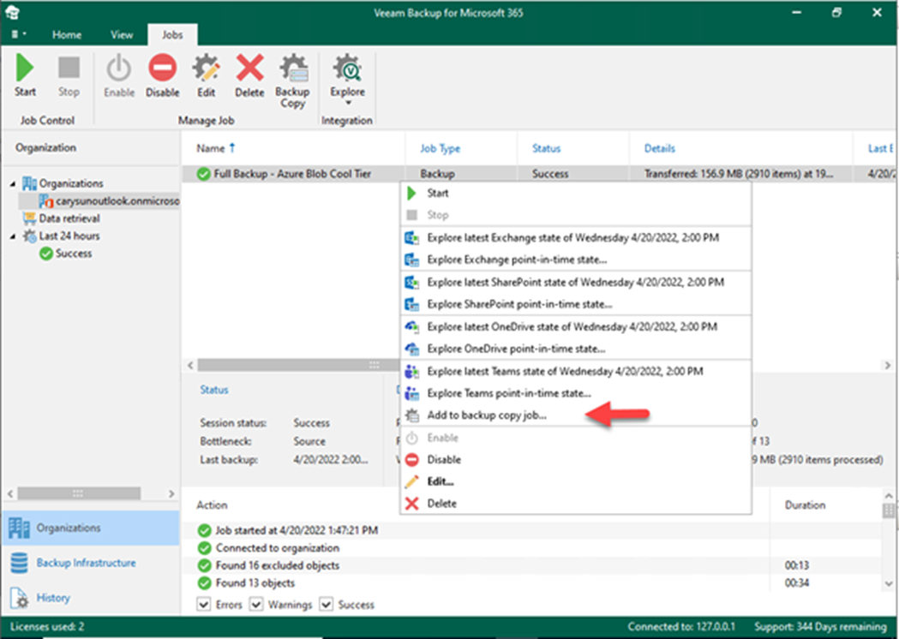Select the Jobs ribbon tab
899x639 pixels.
172,35
